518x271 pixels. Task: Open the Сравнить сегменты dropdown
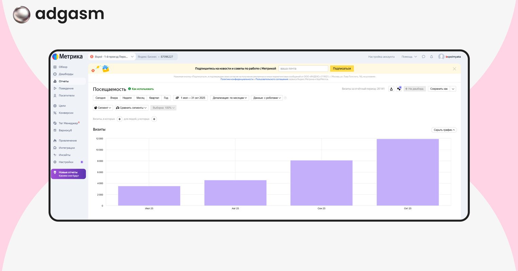pyautogui.click(x=132, y=108)
